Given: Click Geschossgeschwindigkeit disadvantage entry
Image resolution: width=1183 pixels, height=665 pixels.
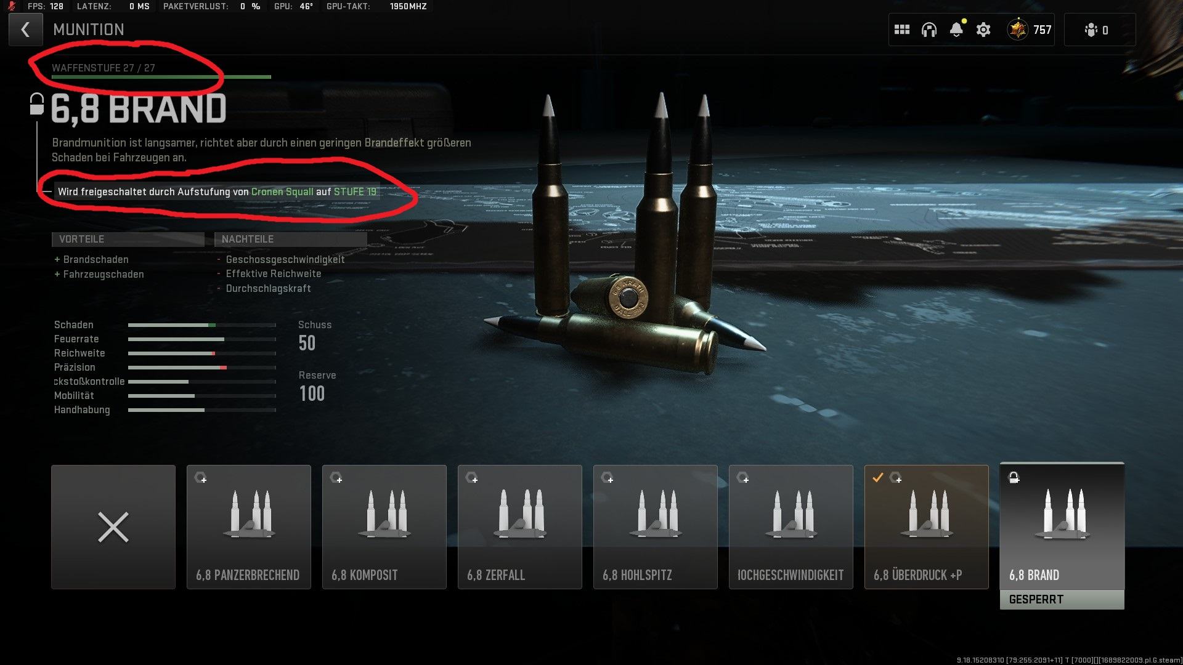Looking at the screenshot, I should click(281, 259).
